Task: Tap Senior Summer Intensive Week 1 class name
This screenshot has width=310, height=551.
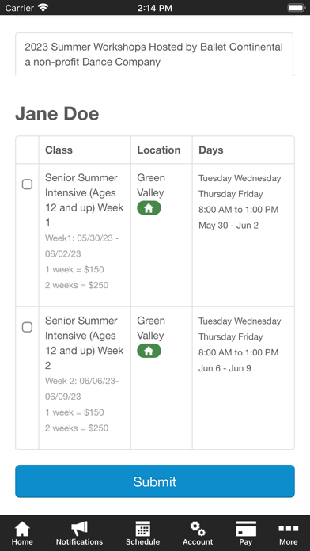Action: point(85,200)
